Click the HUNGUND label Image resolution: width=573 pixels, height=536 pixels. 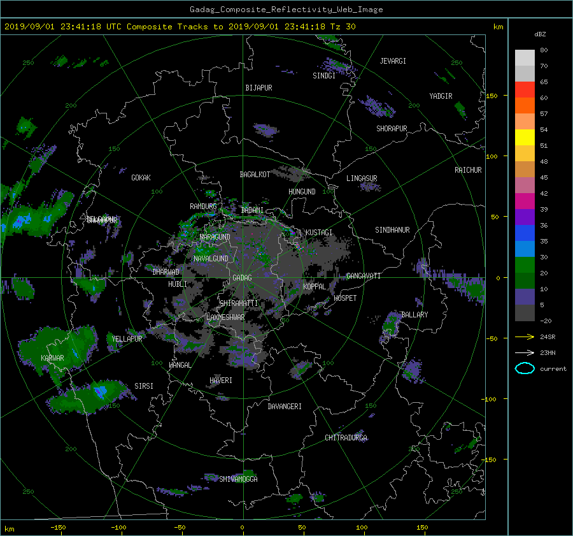(302, 192)
